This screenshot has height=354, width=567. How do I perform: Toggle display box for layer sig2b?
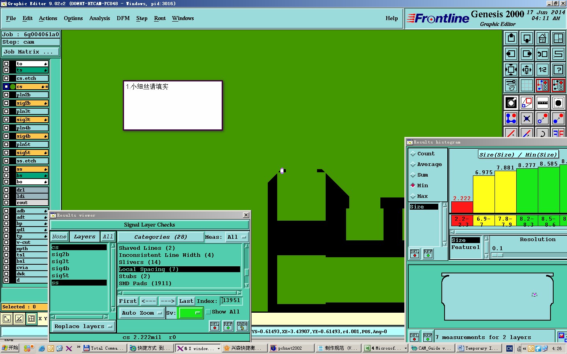(6, 103)
